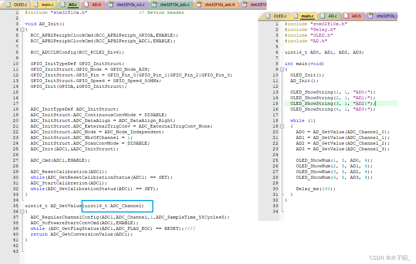
Task: Click the OLED_Init() call in main.c
Action: [x=307, y=75]
